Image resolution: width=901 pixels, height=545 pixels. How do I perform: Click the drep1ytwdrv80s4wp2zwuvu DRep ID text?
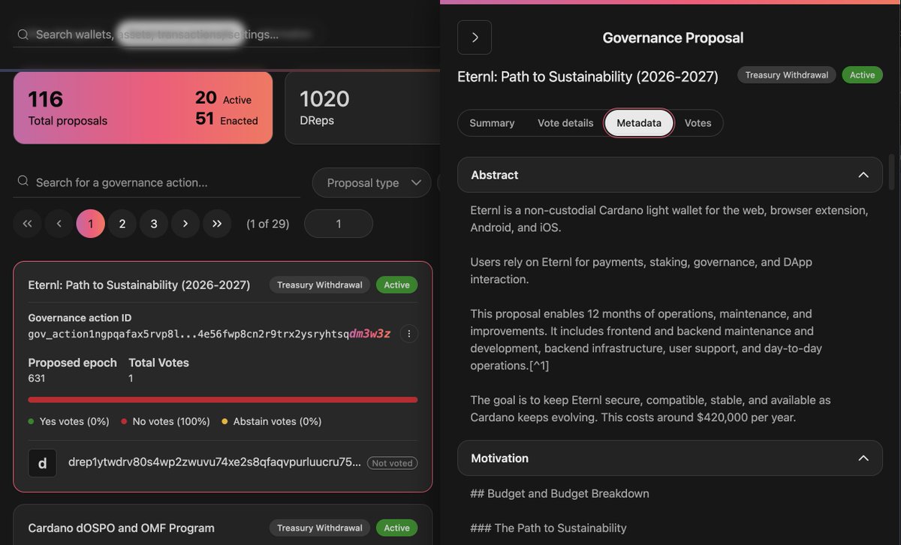click(215, 462)
